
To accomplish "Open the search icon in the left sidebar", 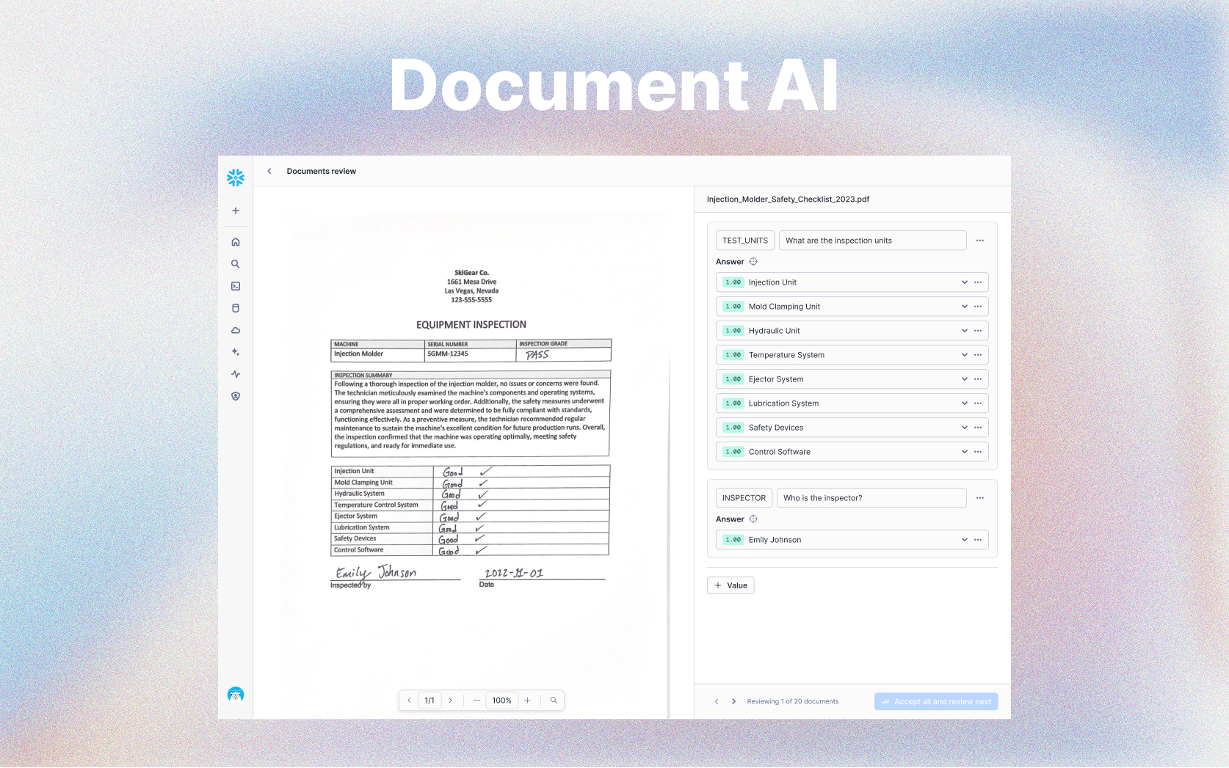I will pos(236,264).
